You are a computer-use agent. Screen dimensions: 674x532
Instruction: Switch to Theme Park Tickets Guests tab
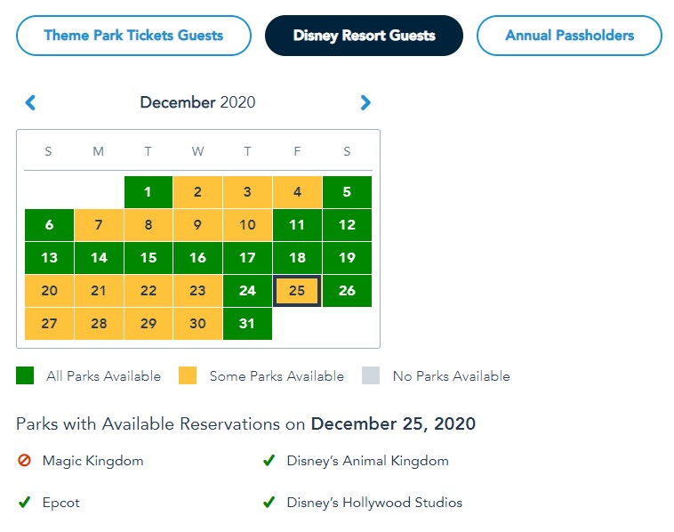click(133, 36)
